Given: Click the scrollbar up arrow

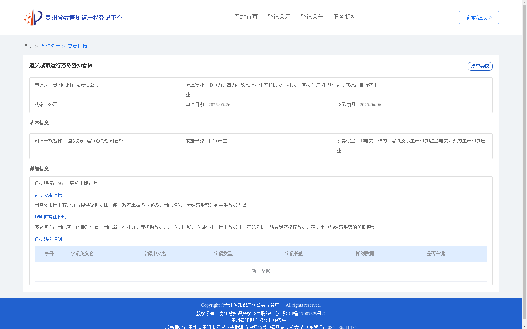Looking at the screenshot, I should click(x=524, y=3).
